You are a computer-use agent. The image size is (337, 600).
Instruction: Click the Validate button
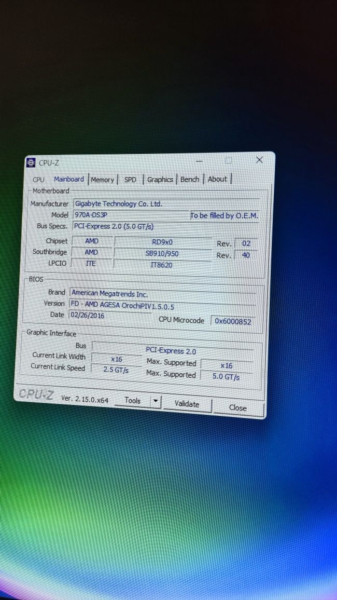(x=187, y=404)
